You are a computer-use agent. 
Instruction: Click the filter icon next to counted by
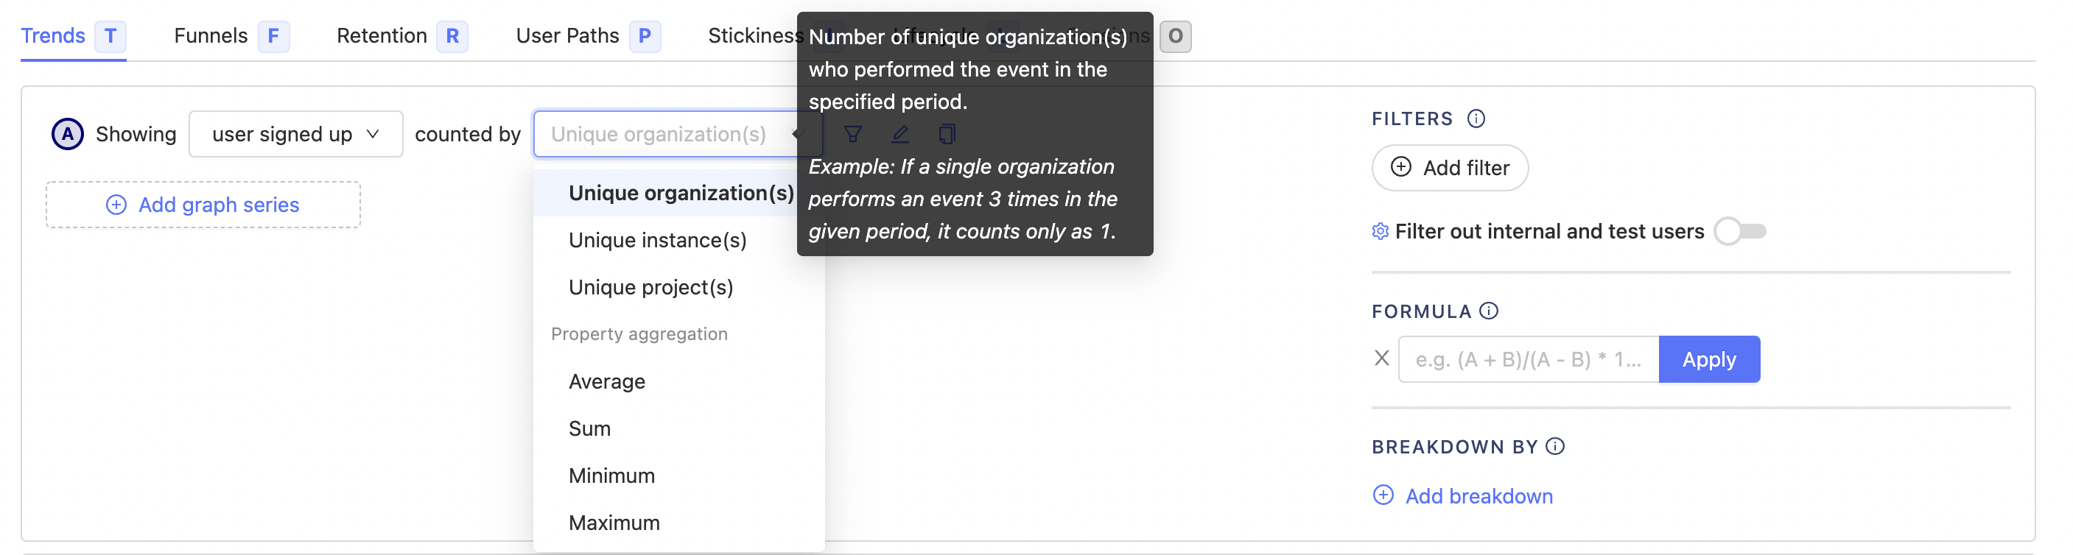pyautogui.click(x=853, y=134)
